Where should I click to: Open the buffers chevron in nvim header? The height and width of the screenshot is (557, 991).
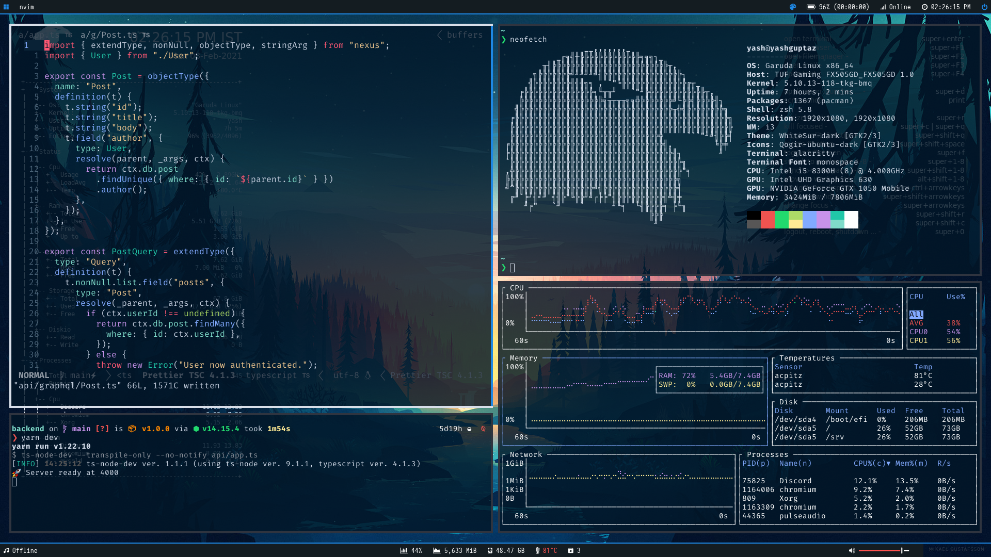(440, 35)
